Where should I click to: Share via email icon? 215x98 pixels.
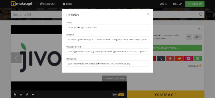[x=198, y=58]
